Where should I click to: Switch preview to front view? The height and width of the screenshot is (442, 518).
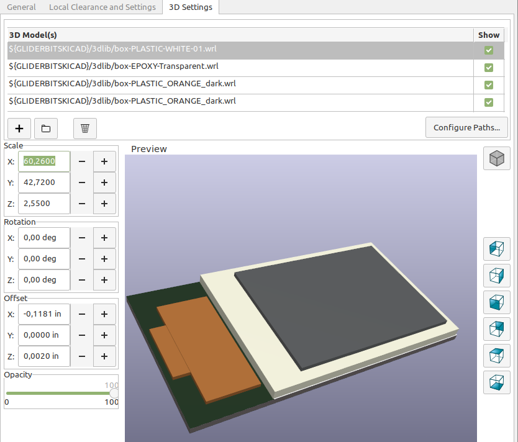point(496,302)
